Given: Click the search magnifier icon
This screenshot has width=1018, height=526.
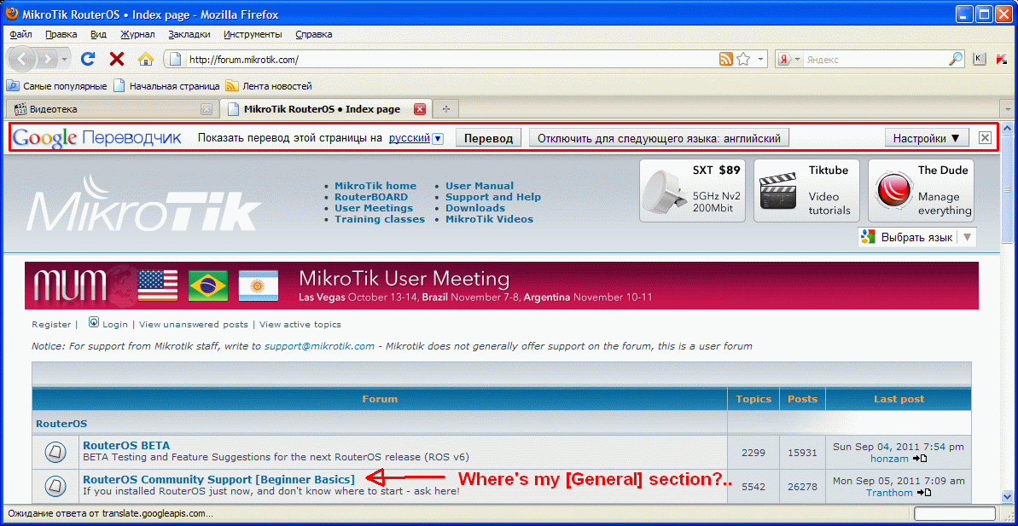Looking at the screenshot, I should 957,59.
